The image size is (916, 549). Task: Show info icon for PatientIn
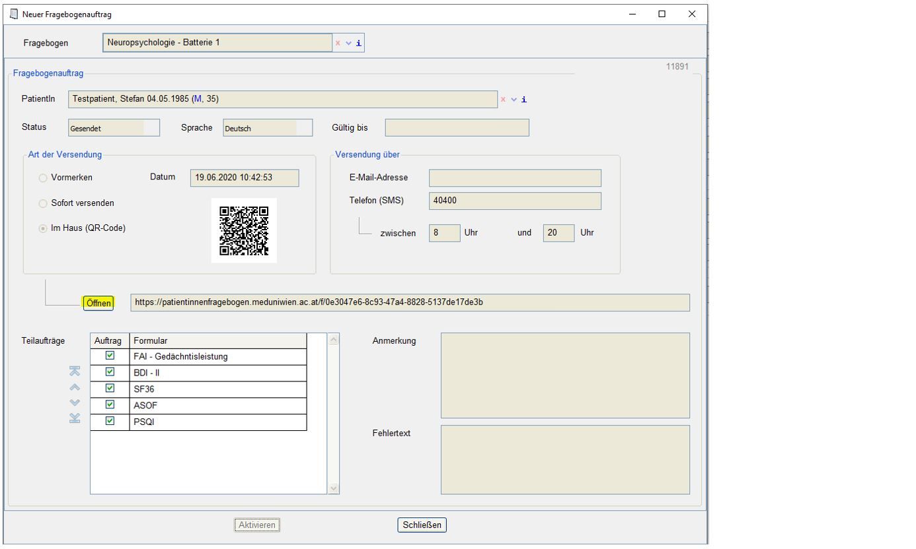coord(524,100)
